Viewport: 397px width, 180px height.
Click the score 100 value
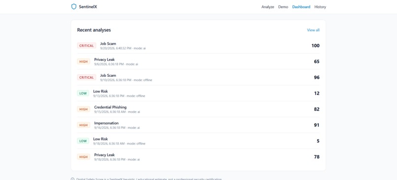[x=315, y=46]
